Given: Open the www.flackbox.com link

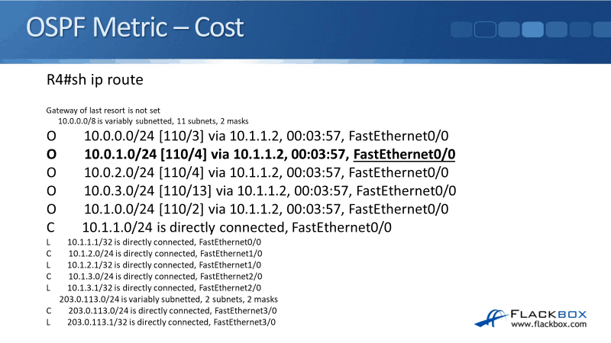Looking at the screenshot, I should click(548, 325).
